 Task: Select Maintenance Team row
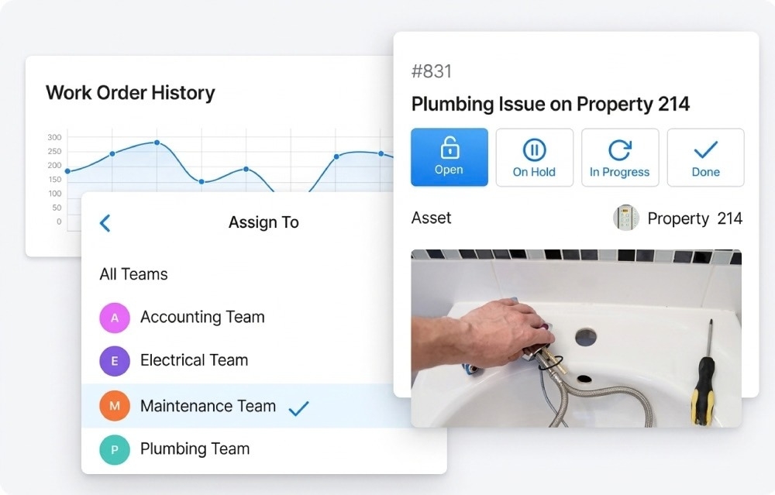tap(264, 406)
